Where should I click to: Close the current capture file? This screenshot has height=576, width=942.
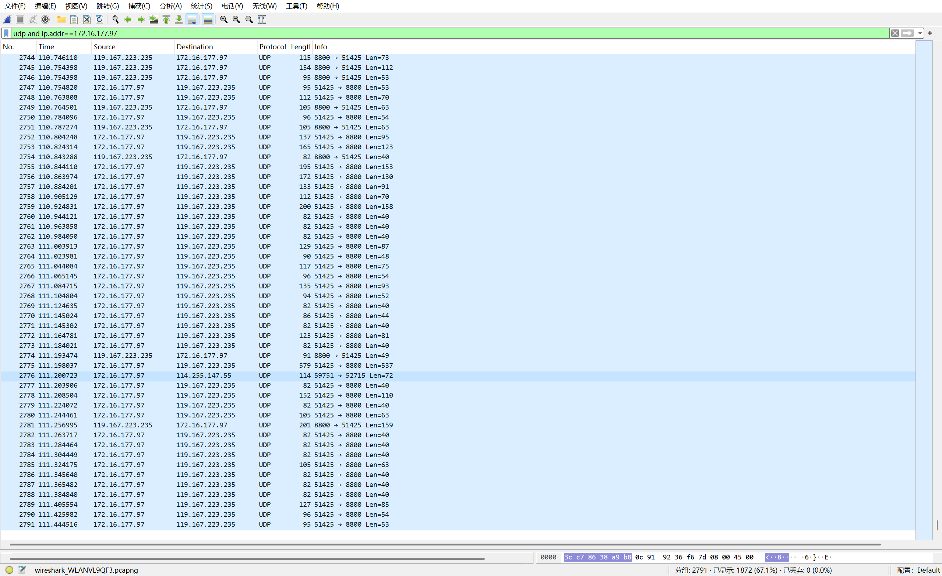pyautogui.click(x=87, y=19)
